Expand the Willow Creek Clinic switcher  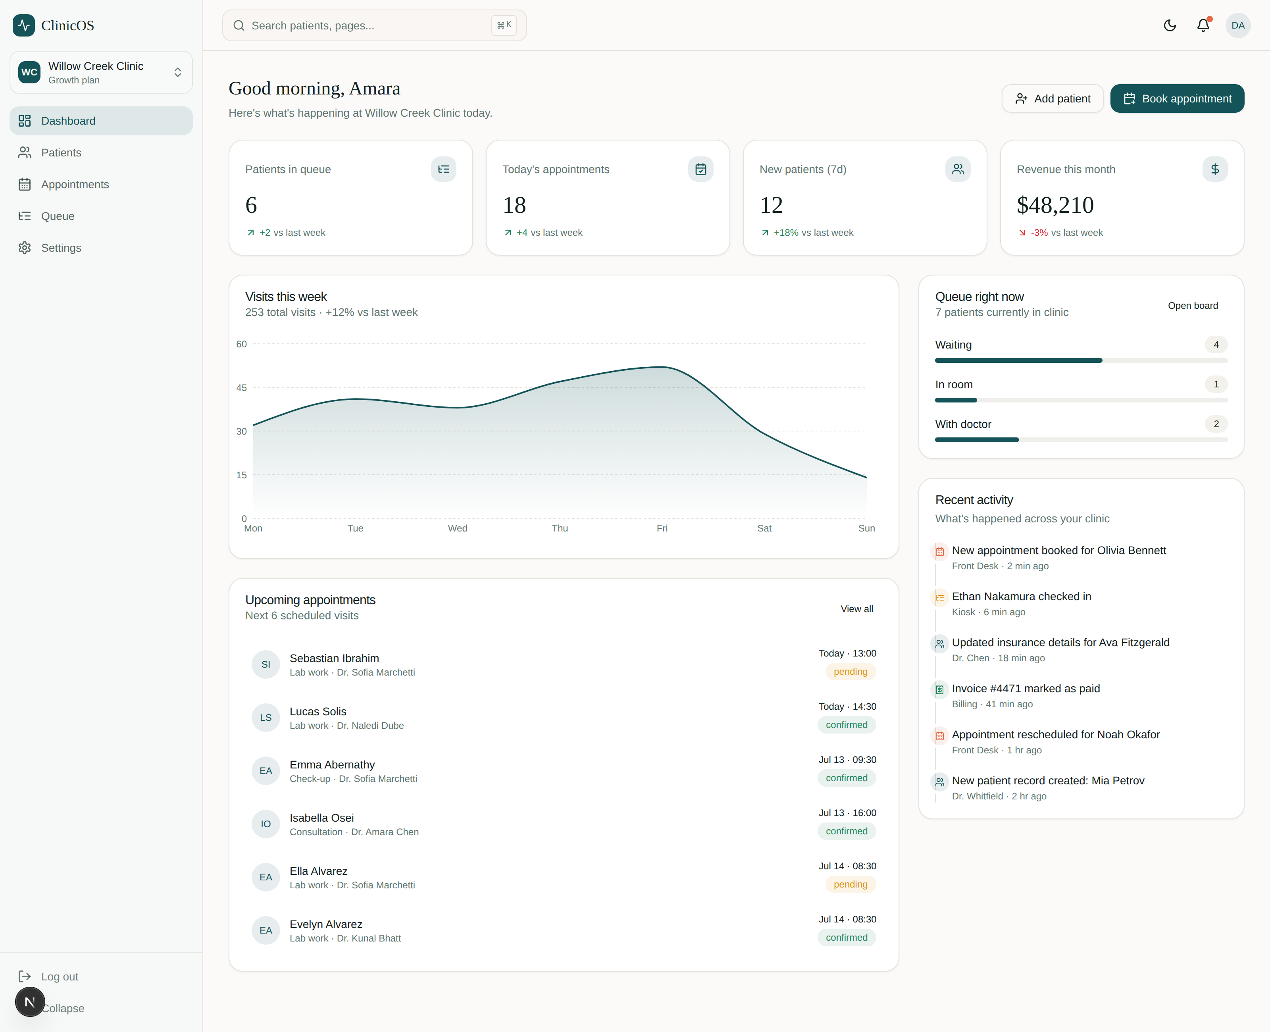pyautogui.click(x=101, y=73)
